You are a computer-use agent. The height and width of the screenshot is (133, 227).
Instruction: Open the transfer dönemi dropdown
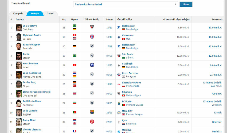point(125,4)
